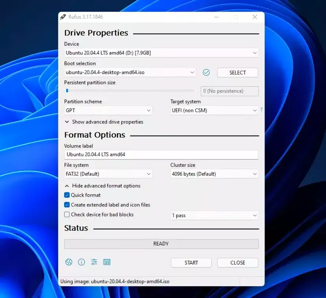Click the CLOSE button
Screen dimensions: 326x298
[x=238, y=263]
